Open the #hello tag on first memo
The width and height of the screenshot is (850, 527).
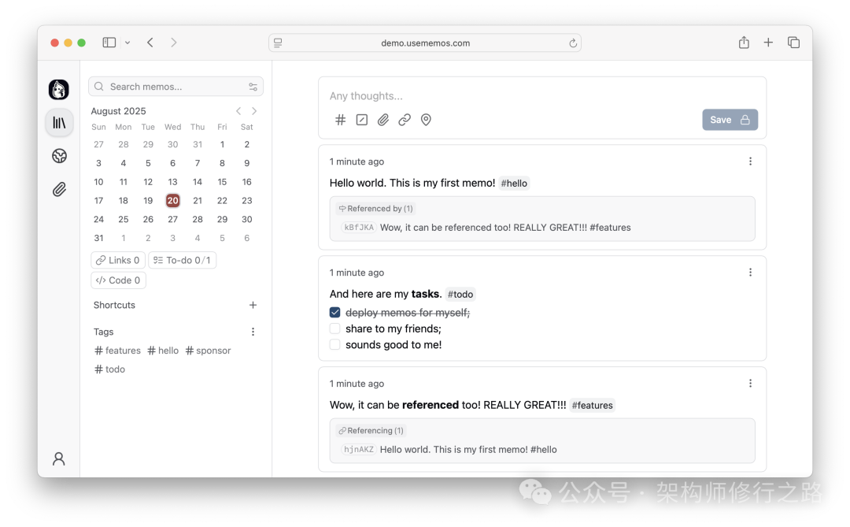point(514,184)
